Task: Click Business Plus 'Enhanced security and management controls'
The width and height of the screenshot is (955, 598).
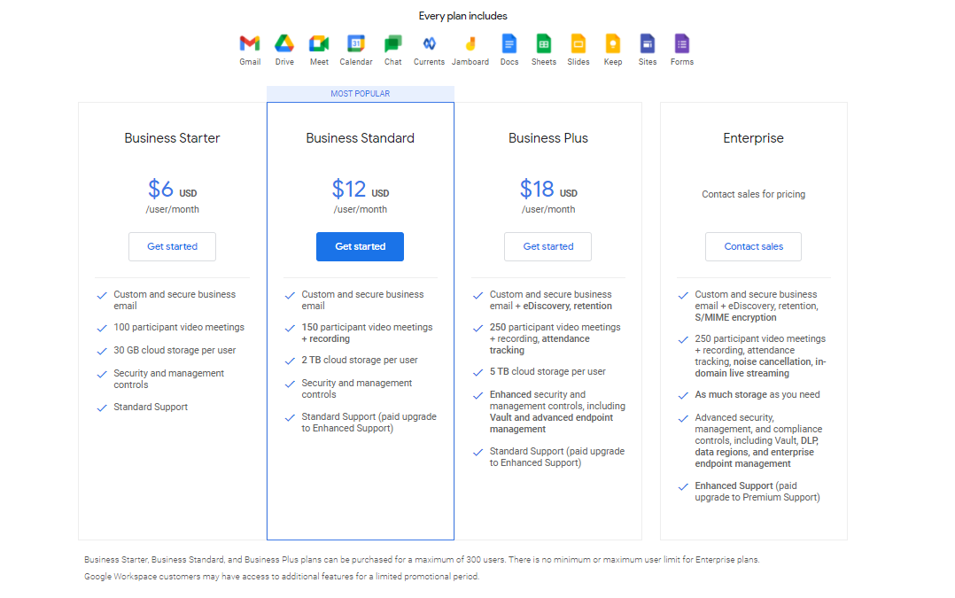Action: pyautogui.click(x=557, y=412)
